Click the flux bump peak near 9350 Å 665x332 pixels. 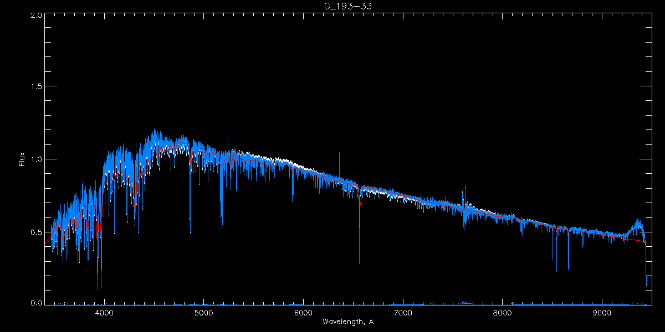[638, 220]
